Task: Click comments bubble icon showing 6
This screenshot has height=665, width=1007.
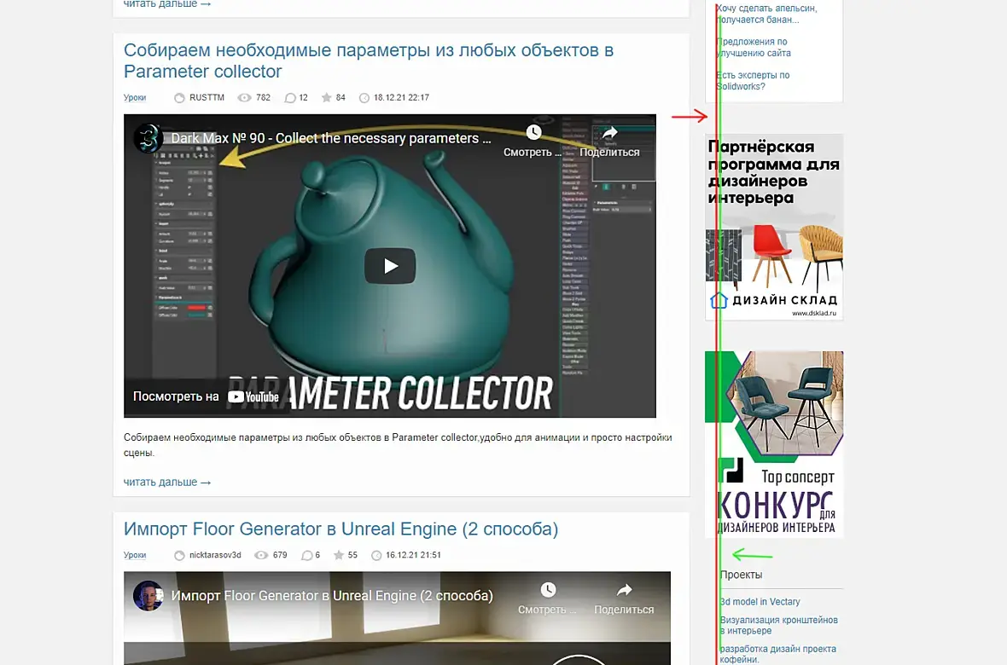Action: (x=307, y=555)
